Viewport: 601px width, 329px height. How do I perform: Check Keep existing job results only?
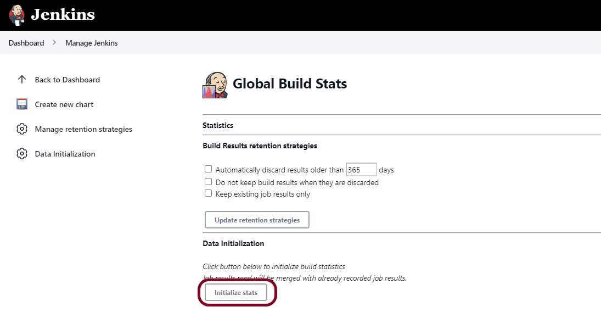(208, 193)
